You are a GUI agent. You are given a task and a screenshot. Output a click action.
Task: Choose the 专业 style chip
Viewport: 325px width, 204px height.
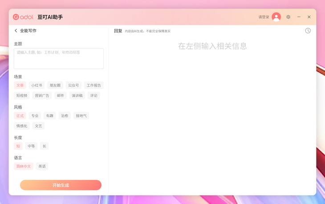coord(35,116)
